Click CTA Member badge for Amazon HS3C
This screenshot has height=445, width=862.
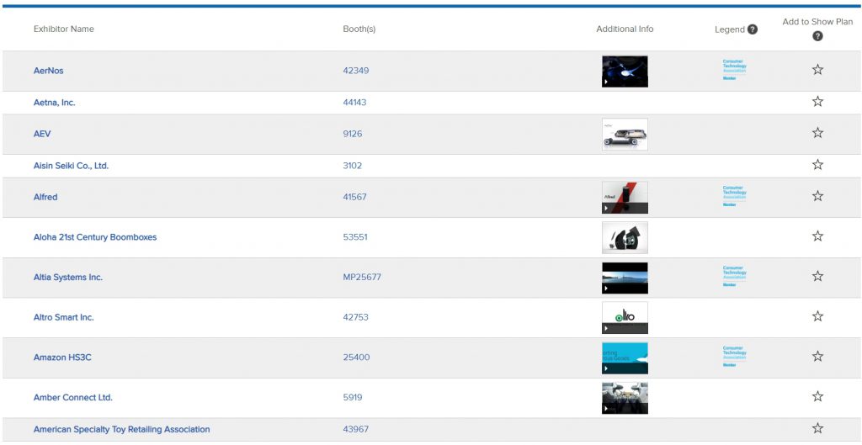coord(734,357)
